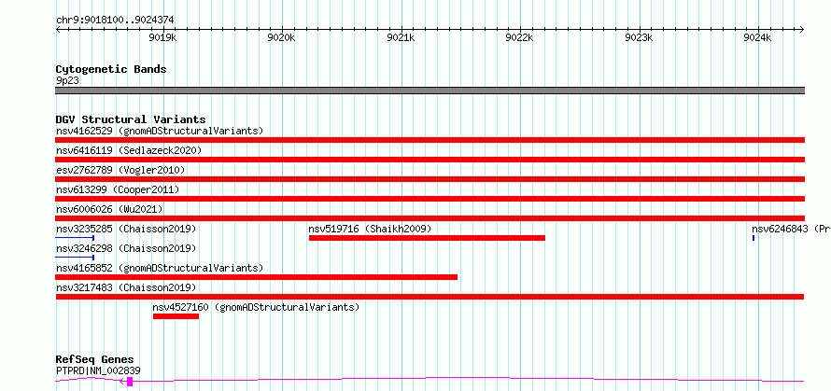Open variant esv2762789 (Vogler2010) label
Image resolution: width=831 pixels, height=391 pixels.
coord(120,170)
